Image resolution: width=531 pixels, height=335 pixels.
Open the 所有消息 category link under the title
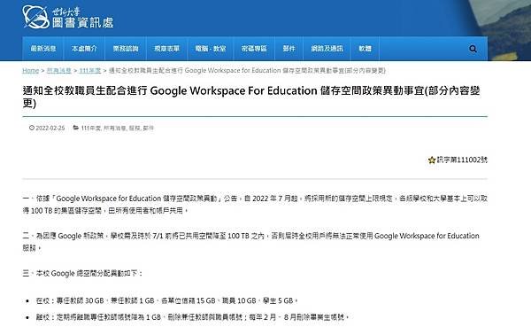(x=115, y=129)
